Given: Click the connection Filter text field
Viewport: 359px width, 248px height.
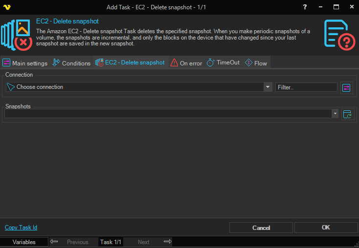Looking at the screenshot, I should 306,87.
